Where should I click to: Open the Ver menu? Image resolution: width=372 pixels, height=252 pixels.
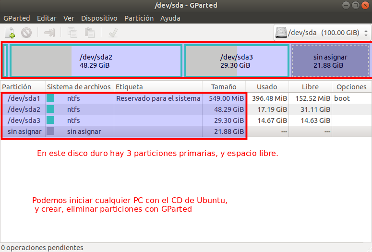(69, 18)
